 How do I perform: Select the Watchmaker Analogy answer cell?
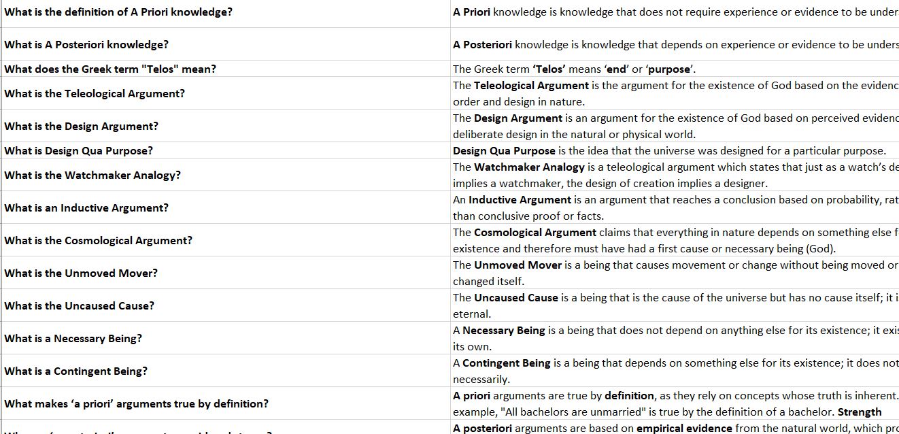pos(675,176)
